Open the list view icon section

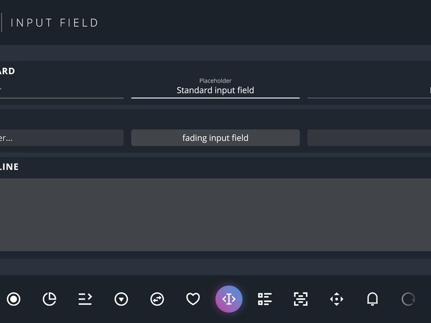tap(265, 299)
